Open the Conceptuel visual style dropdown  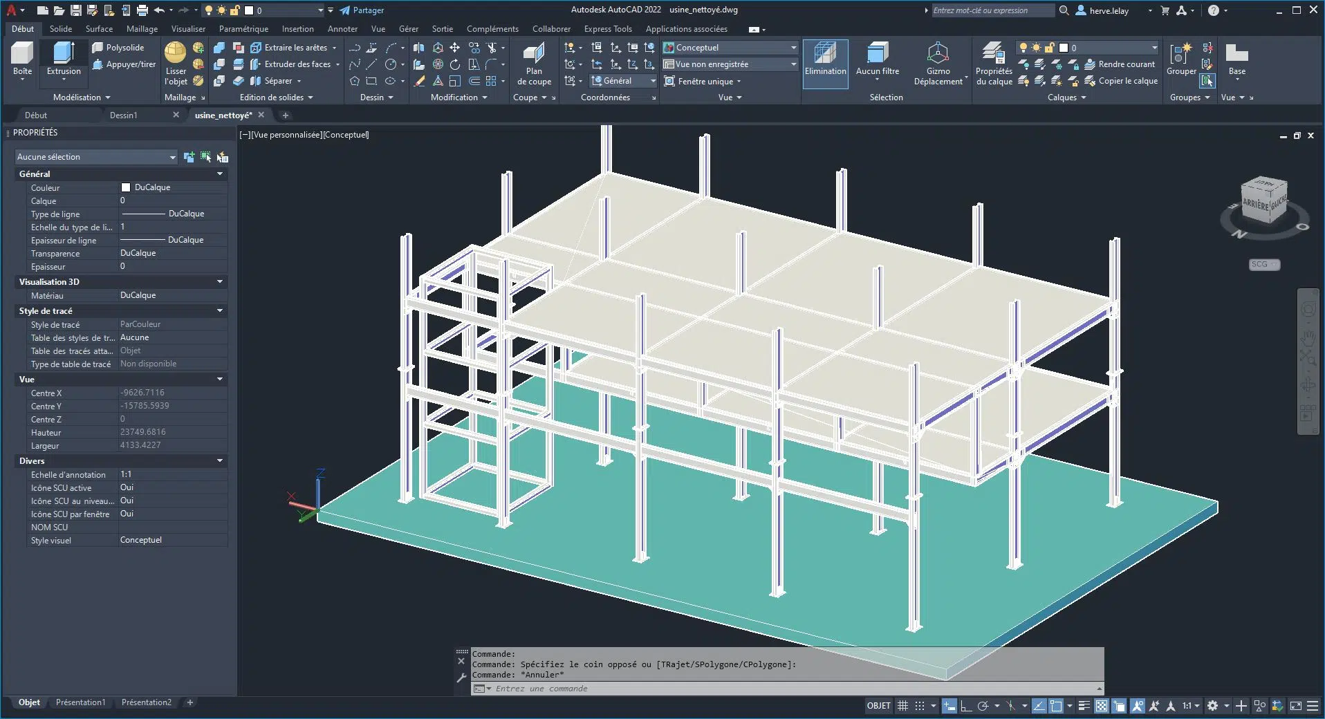pos(793,48)
